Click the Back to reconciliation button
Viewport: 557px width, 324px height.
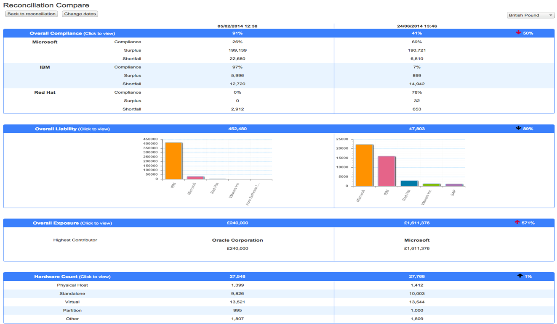click(32, 14)
